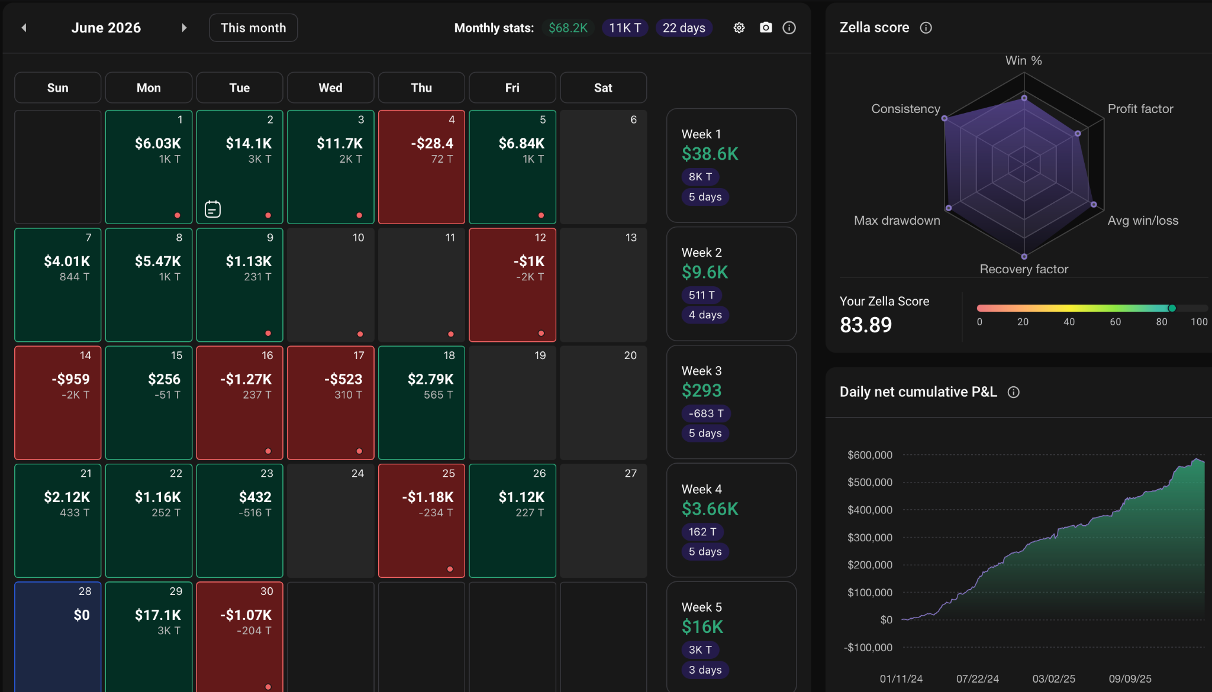Open June 5 day showing $6.84K
Screen dimensions: 1212x692
coord(512,167)
